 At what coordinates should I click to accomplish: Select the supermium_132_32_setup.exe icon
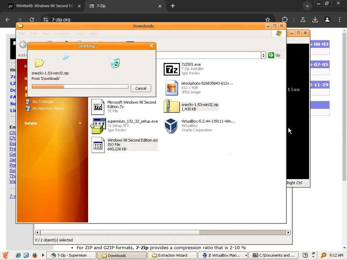[x=98, y=126]
